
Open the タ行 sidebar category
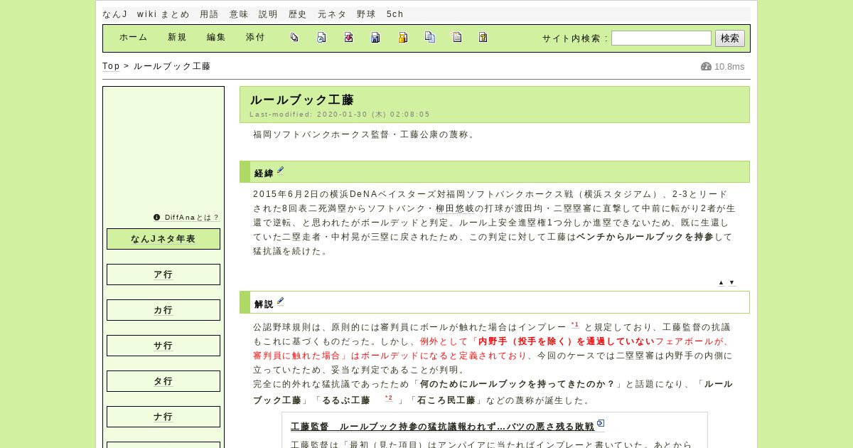point(163,381)
